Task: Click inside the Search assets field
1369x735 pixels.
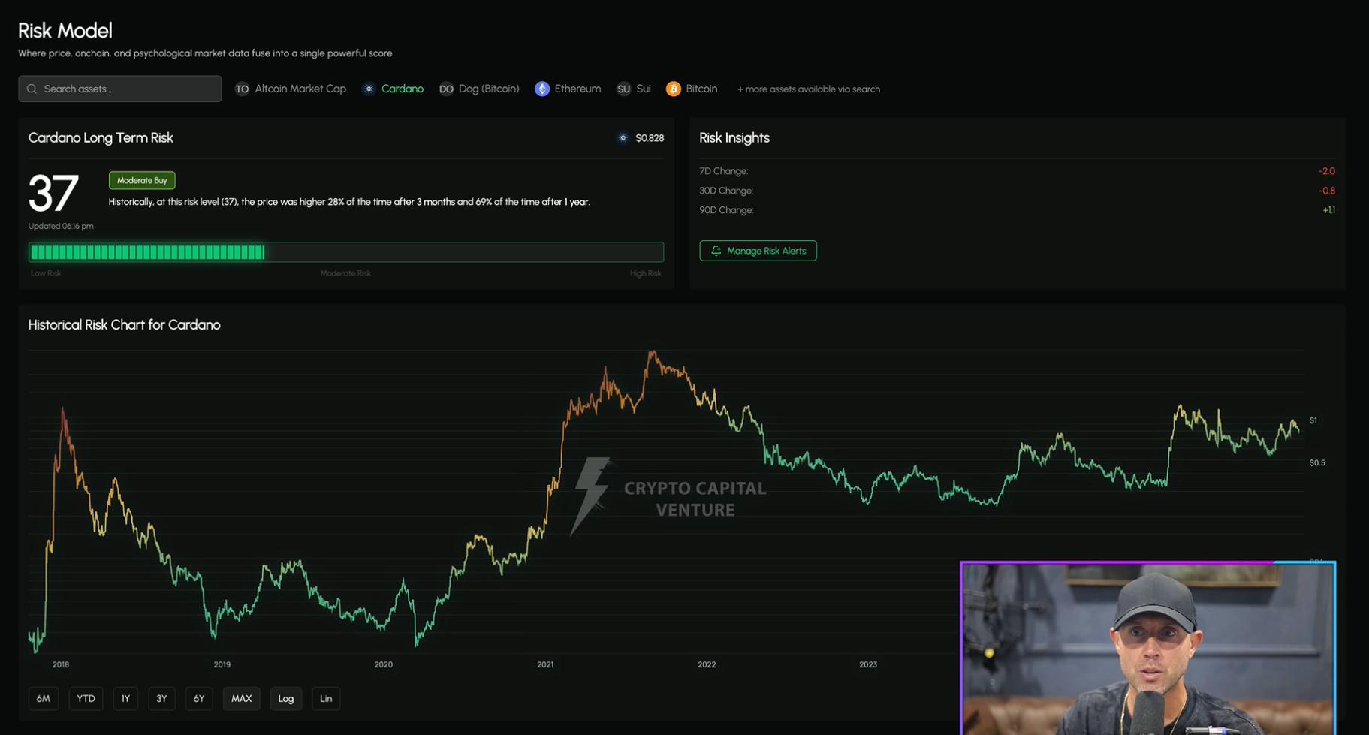Action: [x=120, y=89]
